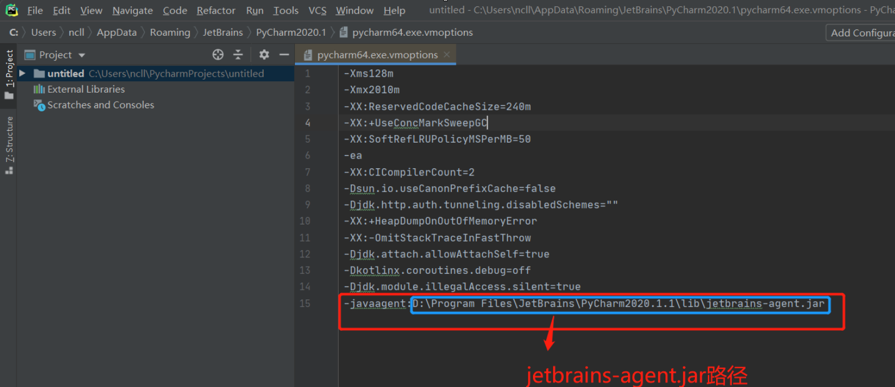Open the File menu
This screenshot has width=895, height=387.
click(x=35, y=10)
